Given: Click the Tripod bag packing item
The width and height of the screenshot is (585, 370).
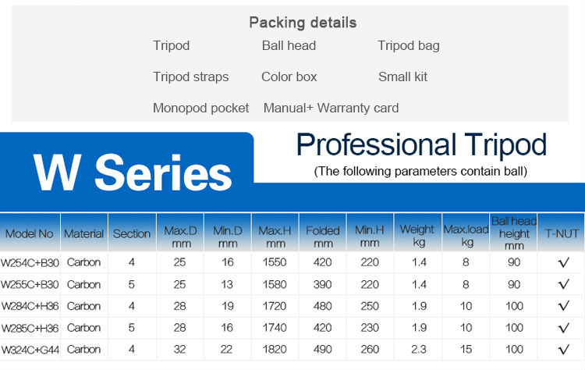Looking at the screenshot, I should click(x=409, y=45).
